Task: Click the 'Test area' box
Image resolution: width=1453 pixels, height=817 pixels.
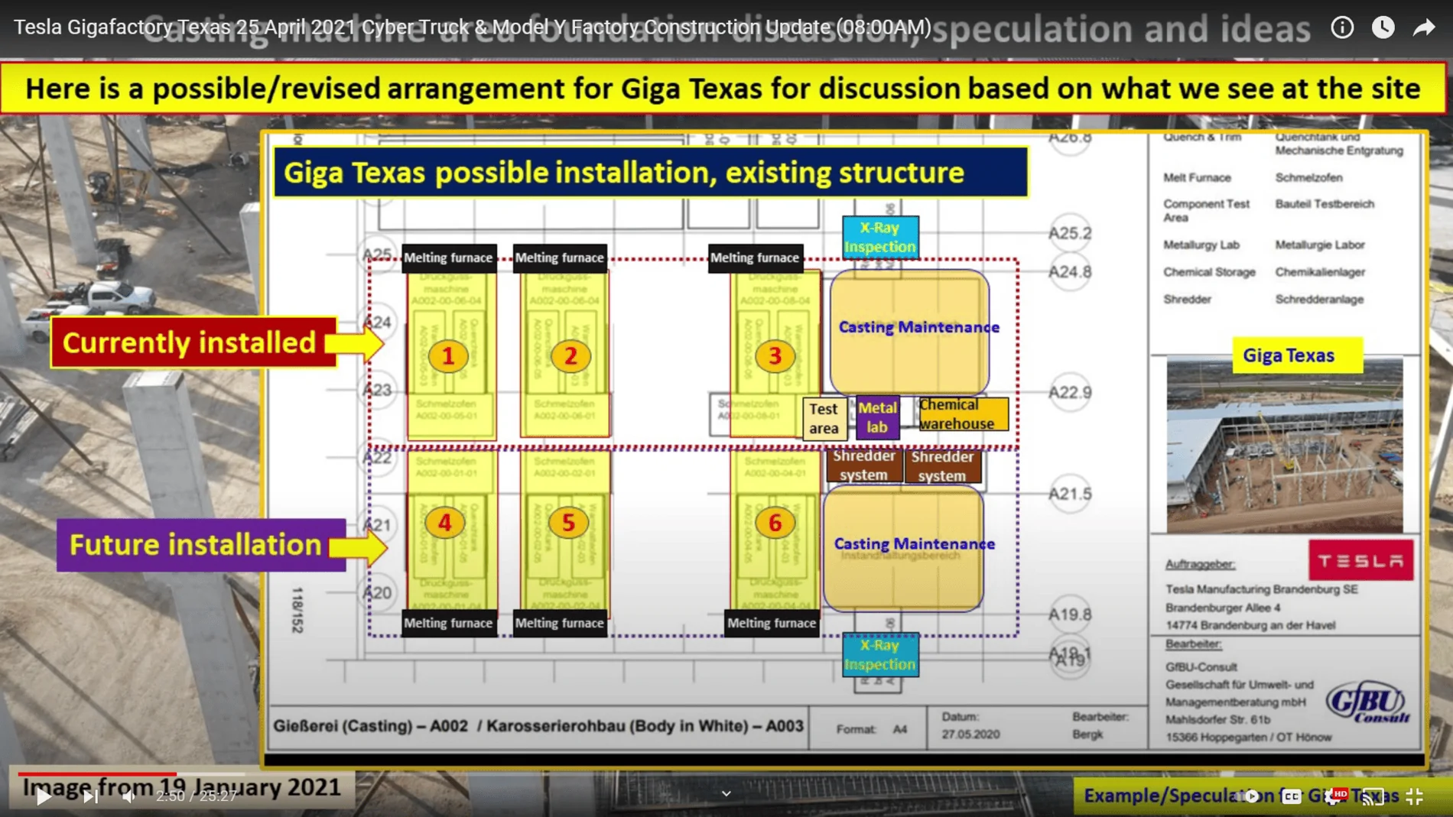Action: [824, 418]
